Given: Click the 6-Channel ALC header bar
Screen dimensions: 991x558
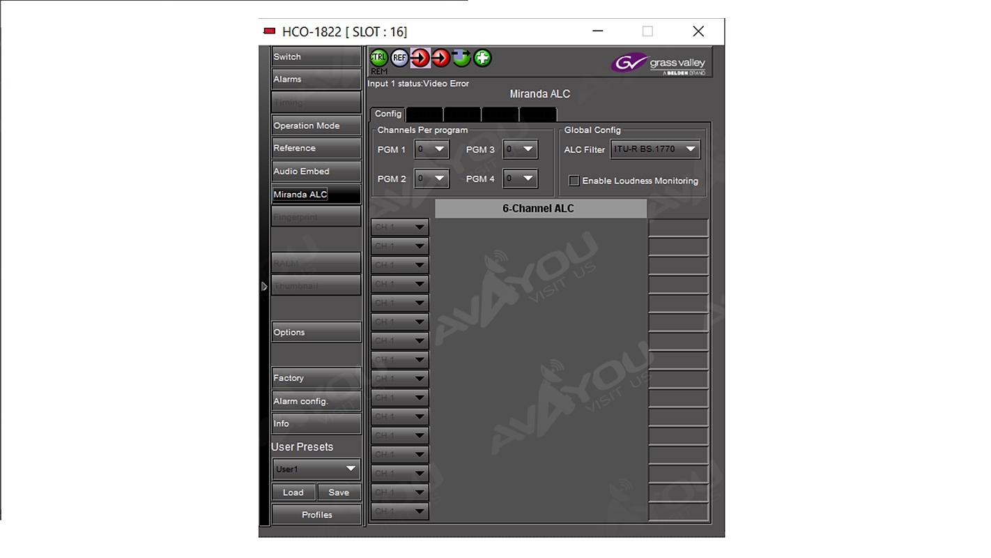Looking at the screenshot, I should coord(540,209).
